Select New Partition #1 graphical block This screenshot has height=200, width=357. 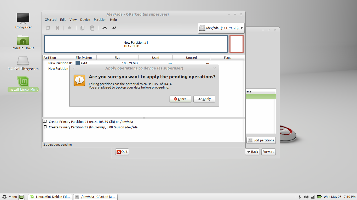point(136,44)
